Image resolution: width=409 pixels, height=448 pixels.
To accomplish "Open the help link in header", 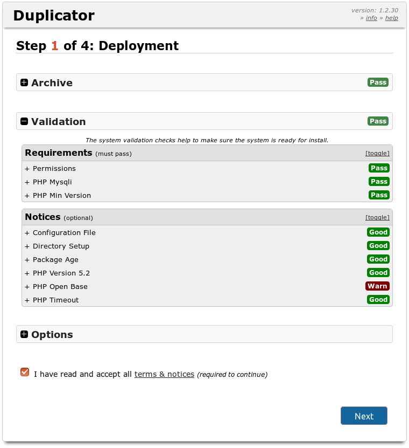I will point(391,18).
